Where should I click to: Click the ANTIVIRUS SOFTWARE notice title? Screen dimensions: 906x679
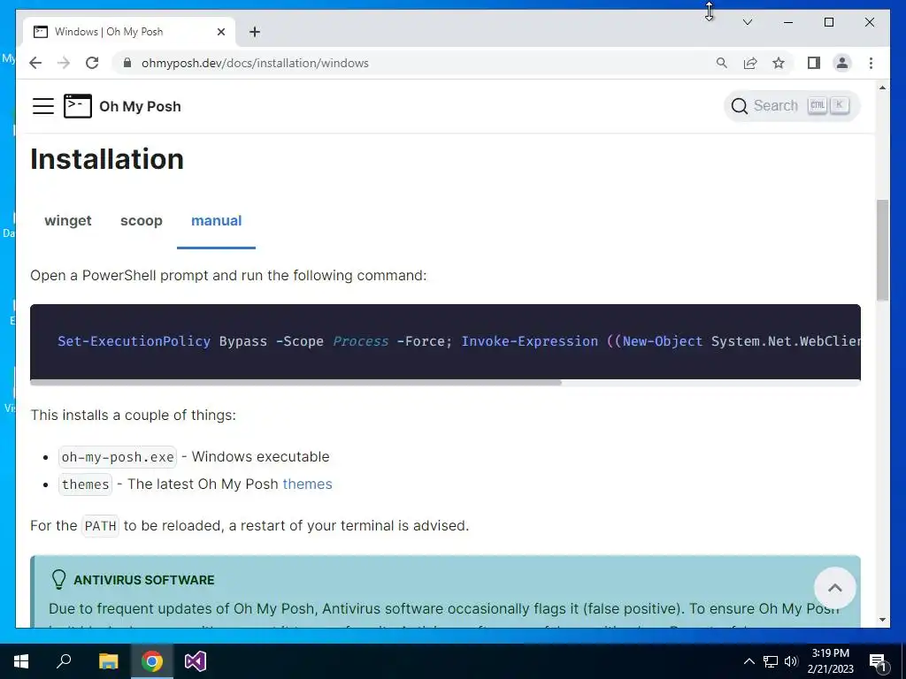tap(144, 580)
